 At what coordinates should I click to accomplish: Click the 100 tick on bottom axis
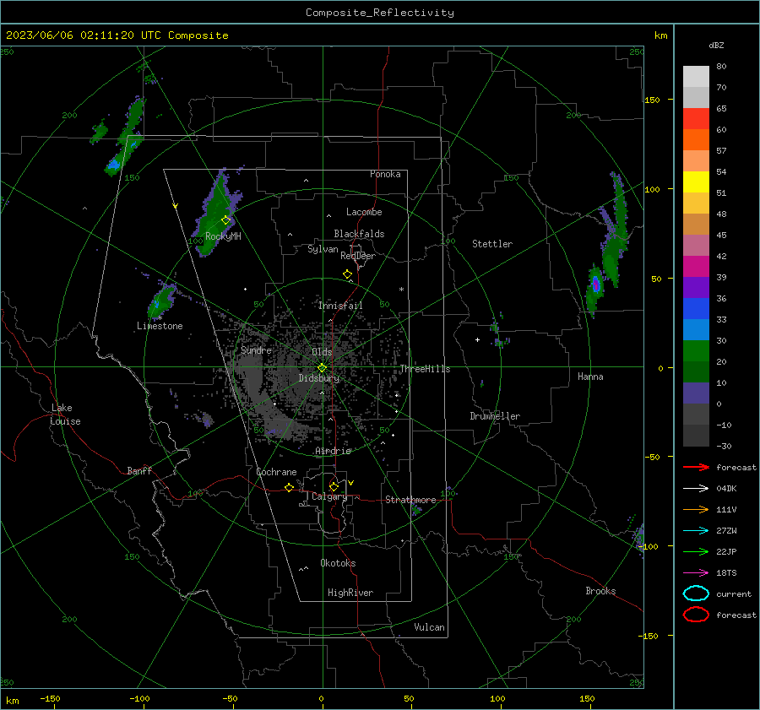point(497,698)
